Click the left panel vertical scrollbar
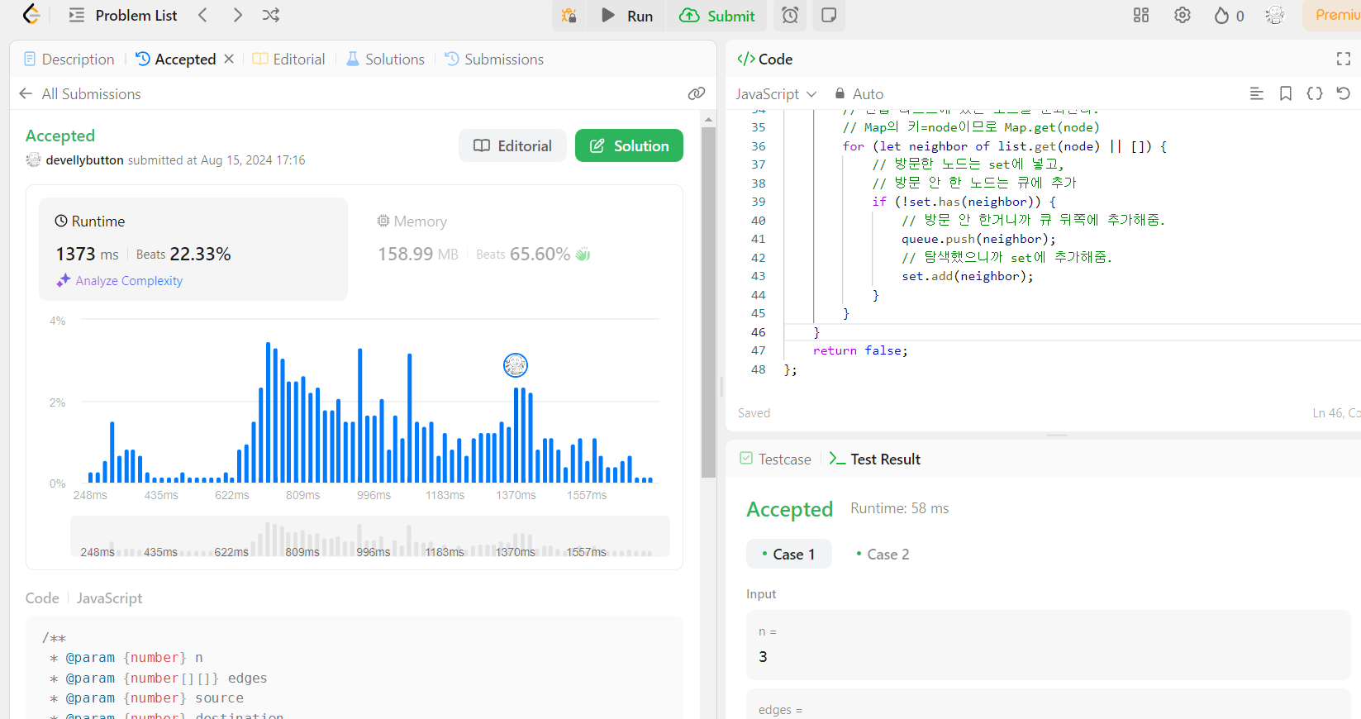Image resolution: width=1361 pixels, height=719 pixels. 708,302
